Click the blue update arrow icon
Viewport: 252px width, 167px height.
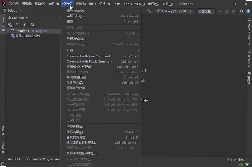tap(248, 11)
